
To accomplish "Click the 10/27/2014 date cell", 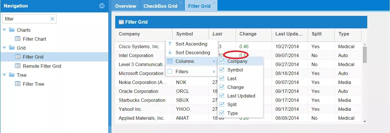I will coord(290,46).
